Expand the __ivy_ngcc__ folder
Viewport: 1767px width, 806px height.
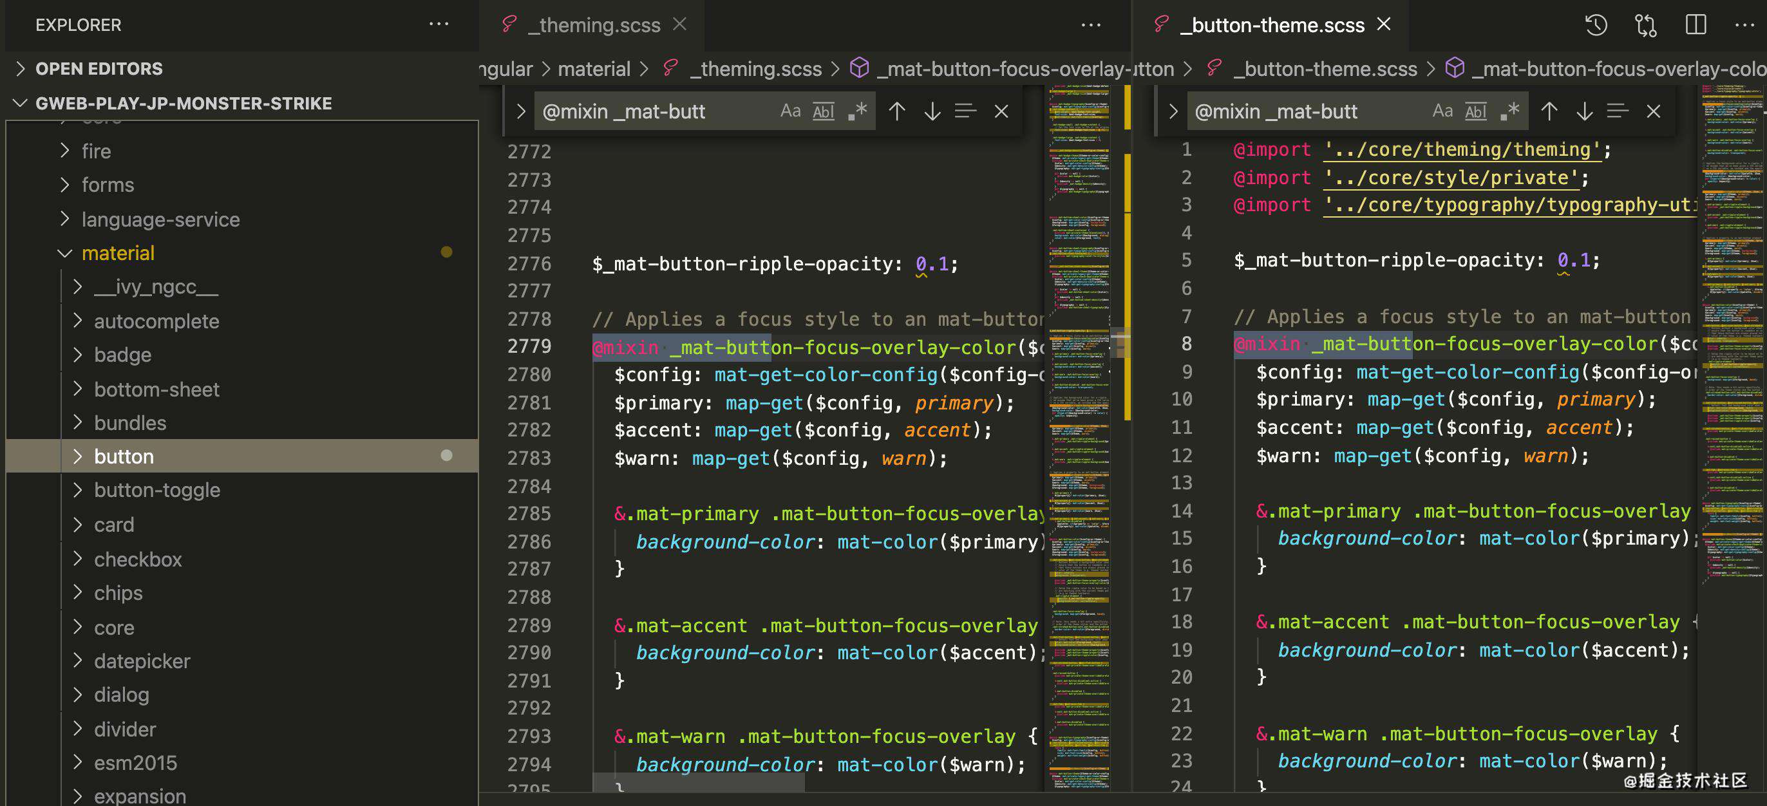coord(77,286)
